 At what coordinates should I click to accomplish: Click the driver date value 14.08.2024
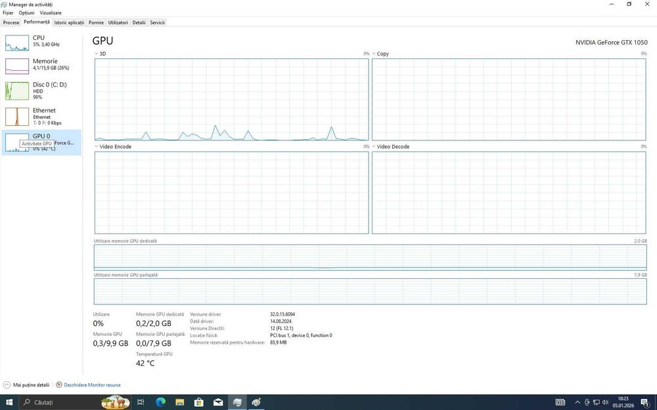tap(281, 321)
